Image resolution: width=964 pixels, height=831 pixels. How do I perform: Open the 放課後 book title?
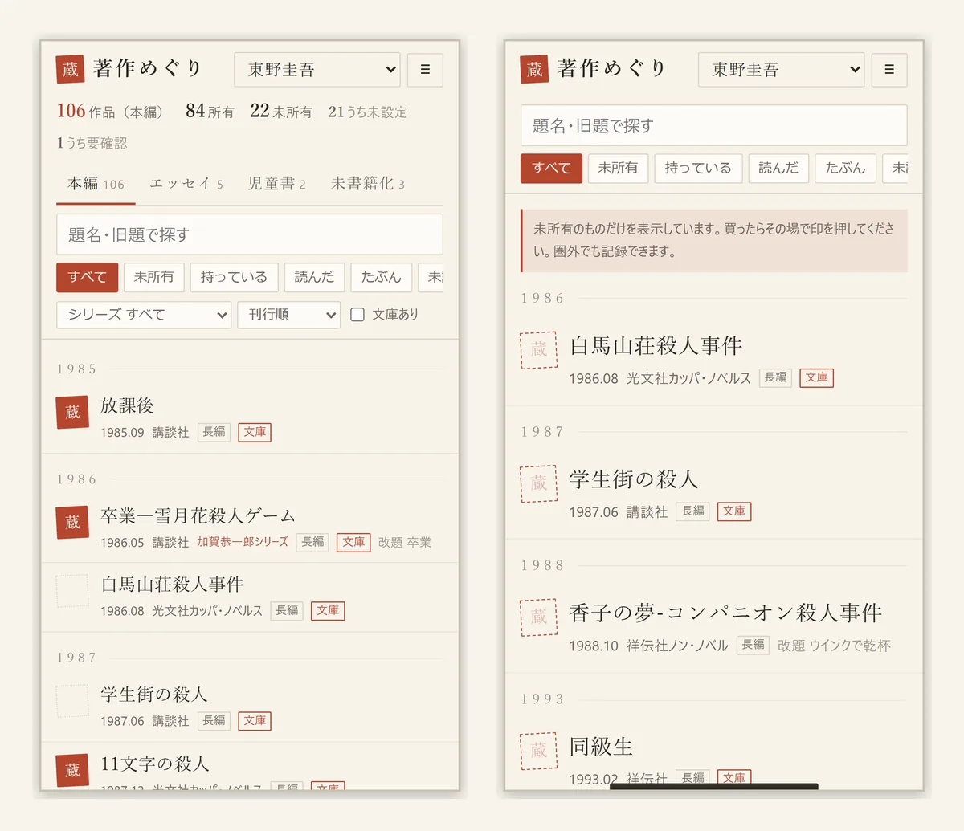point(127,406)
